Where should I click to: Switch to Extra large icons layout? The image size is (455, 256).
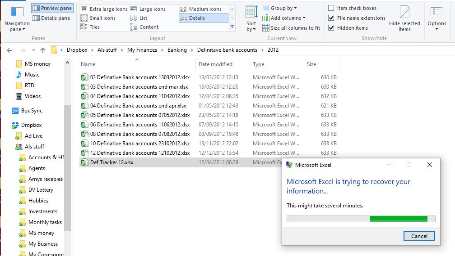[x=104, y=9]
